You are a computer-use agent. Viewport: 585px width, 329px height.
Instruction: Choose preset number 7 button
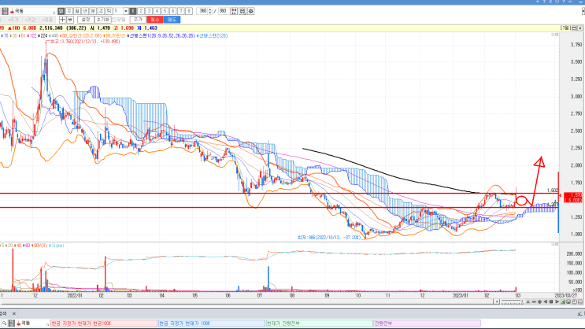click(x=181, y=11)
